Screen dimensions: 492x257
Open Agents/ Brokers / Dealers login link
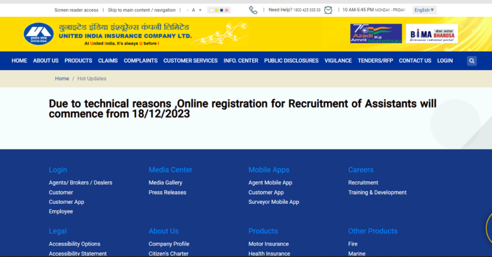click(x=80, y=183)
